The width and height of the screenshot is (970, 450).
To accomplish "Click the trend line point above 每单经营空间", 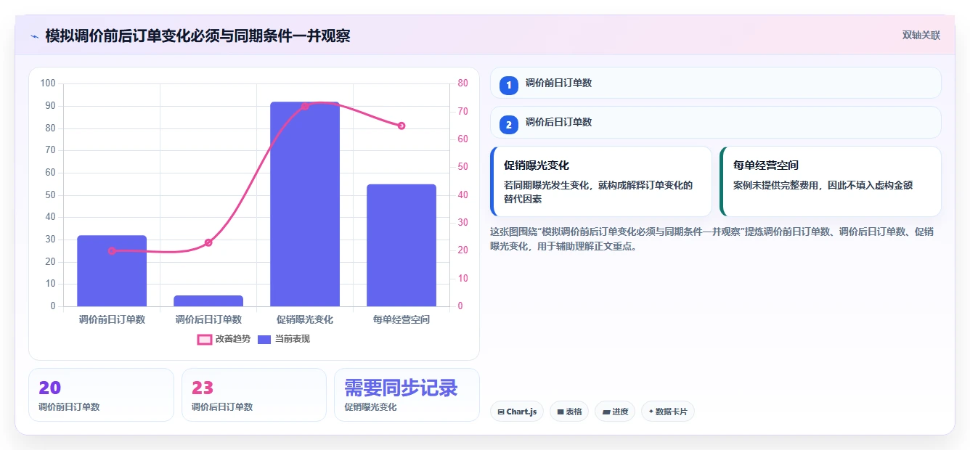I will (402, 126).
